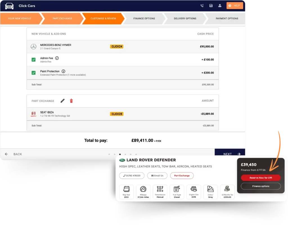Click the Land Rover logo badge
The image size is (288, 225).
pyautogui.click(x=122, y=160)
